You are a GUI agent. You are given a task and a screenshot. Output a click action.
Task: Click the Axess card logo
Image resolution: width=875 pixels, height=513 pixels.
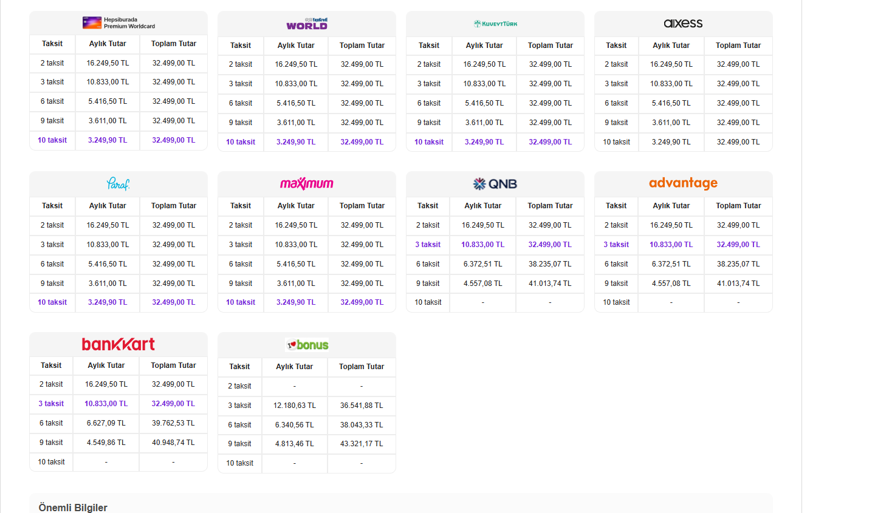(x=683, y=24)
